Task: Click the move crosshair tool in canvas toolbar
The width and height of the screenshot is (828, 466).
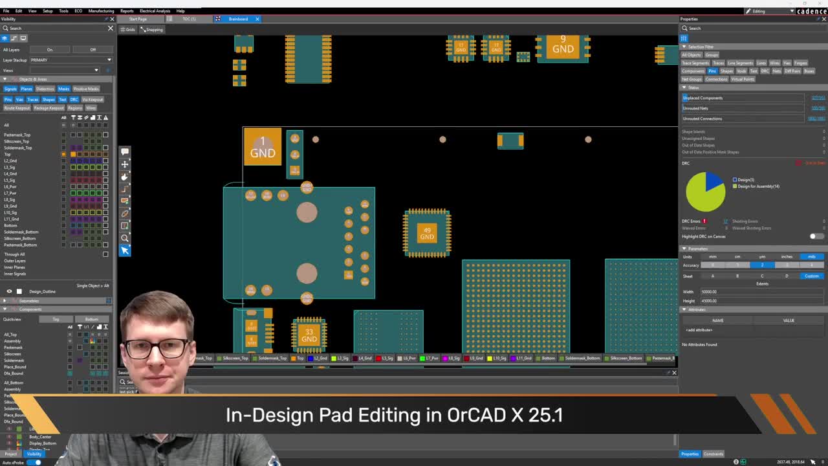Action: [x=125, y=164]
